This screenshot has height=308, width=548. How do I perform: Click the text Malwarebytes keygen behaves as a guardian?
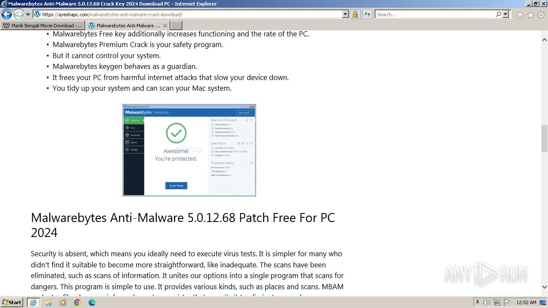(125, 66)
